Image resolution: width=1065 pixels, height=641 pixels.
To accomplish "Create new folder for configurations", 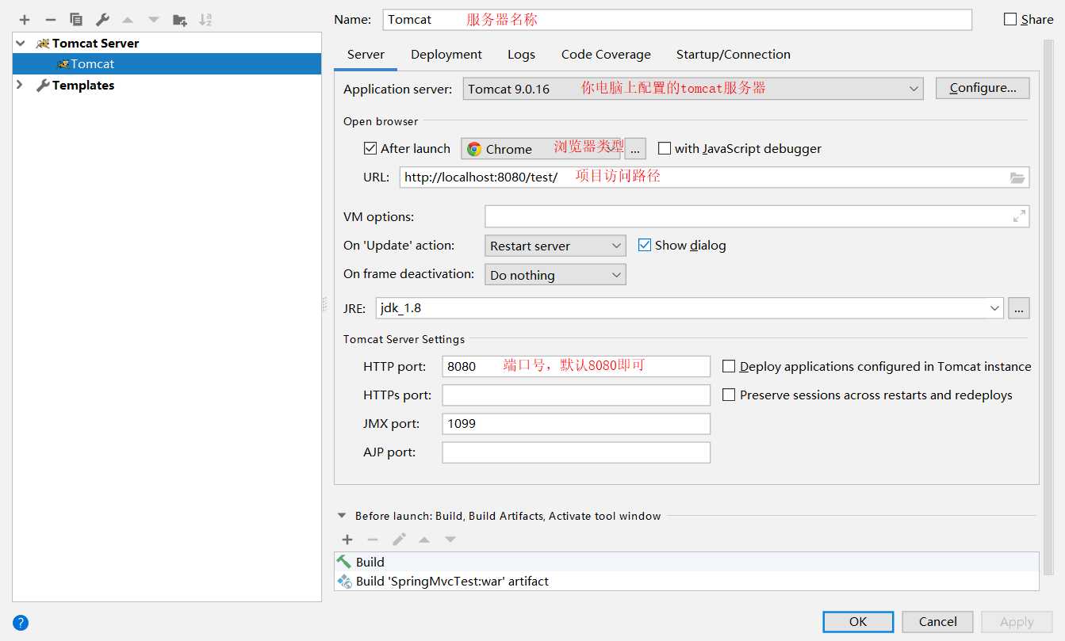I will (180, 20).
